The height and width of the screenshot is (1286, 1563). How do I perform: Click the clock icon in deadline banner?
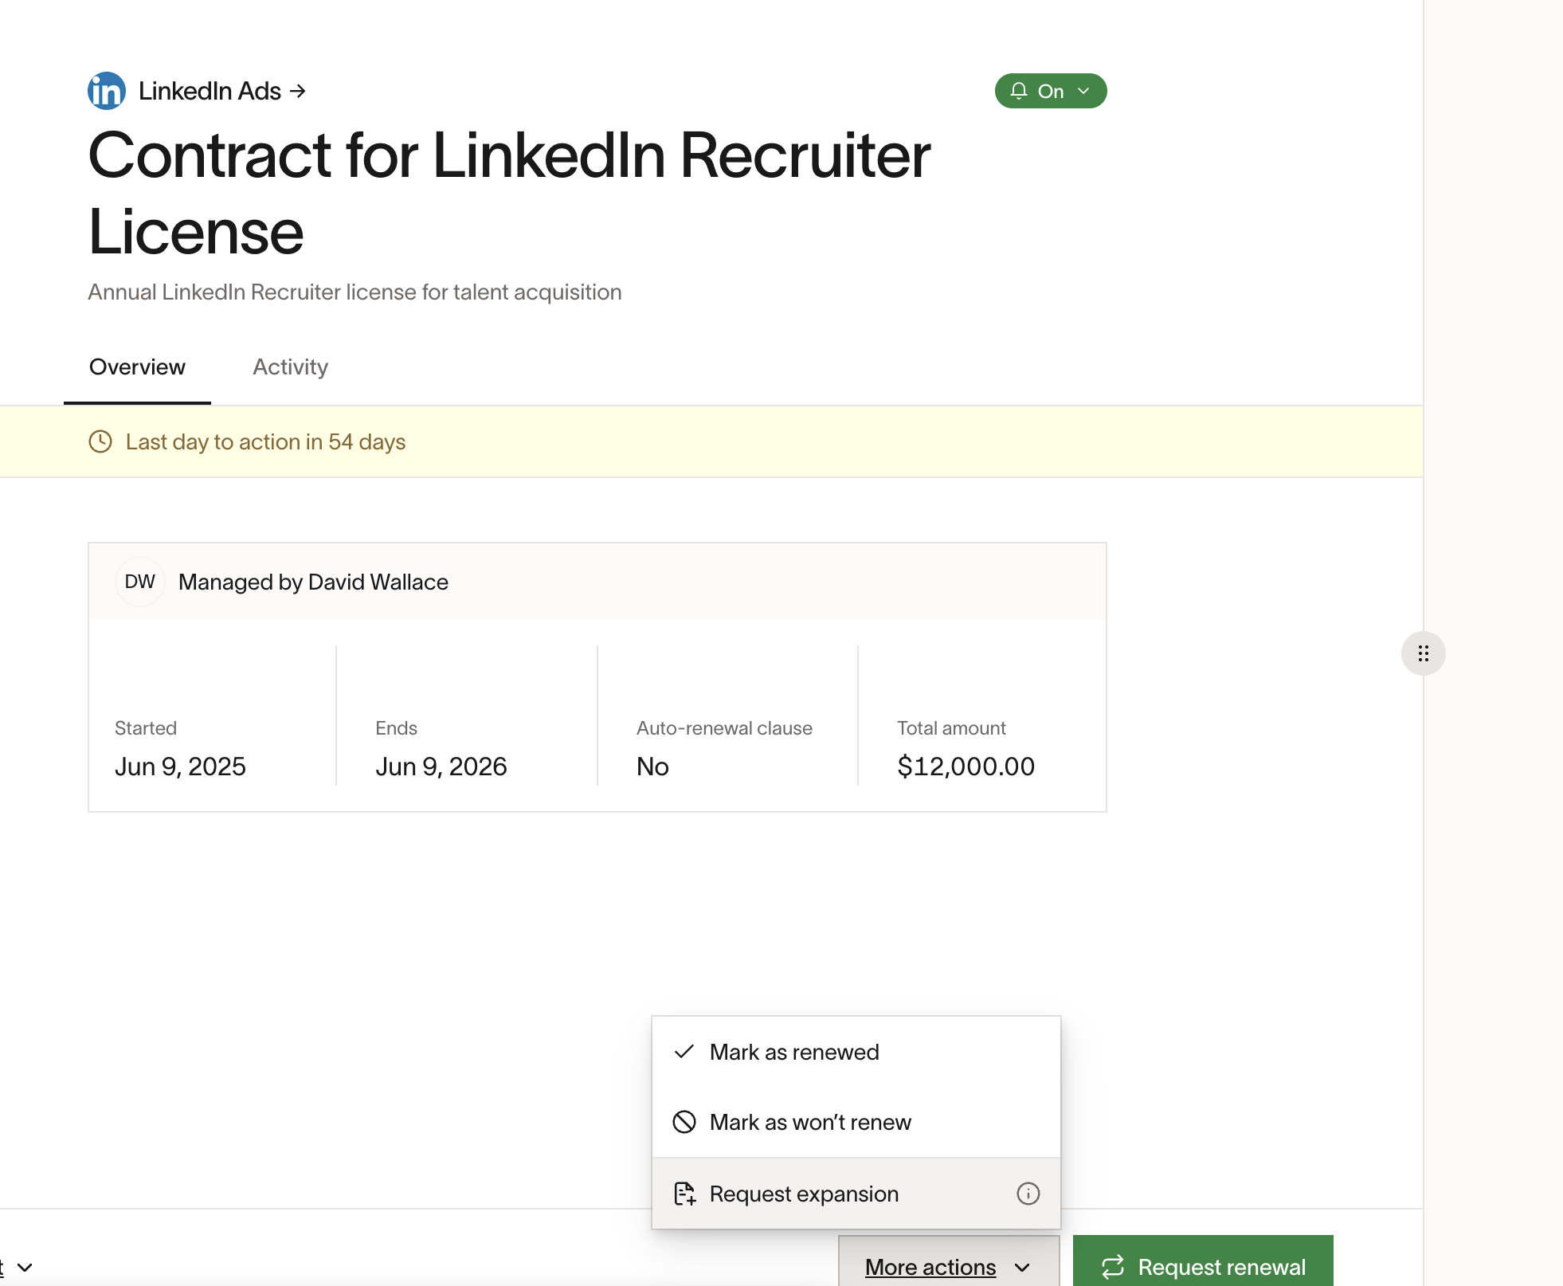coord(100,441)
